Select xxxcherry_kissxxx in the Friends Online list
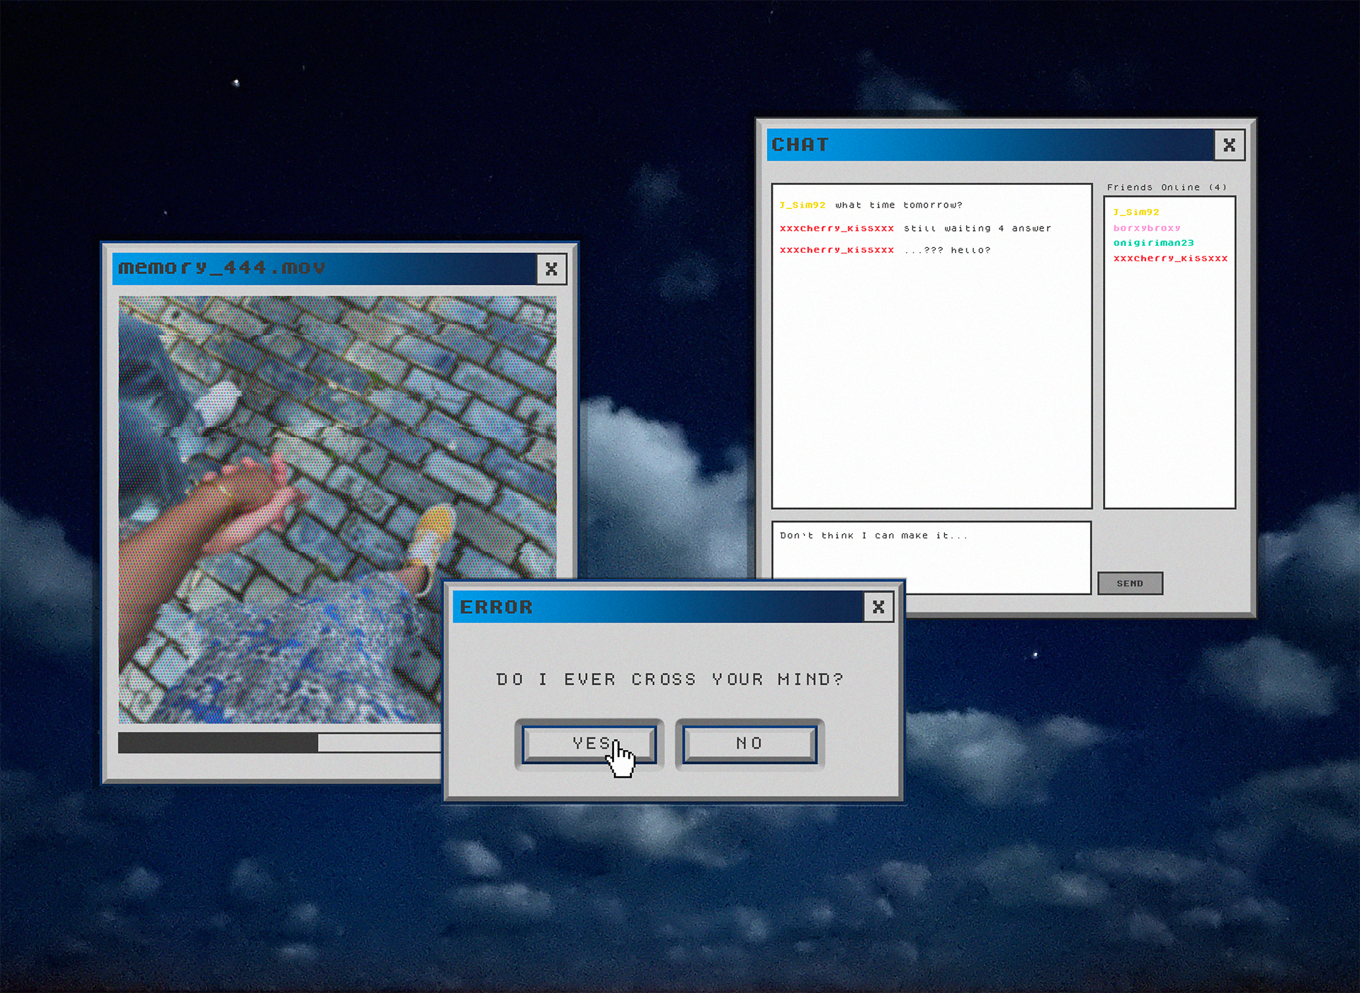 1170,258
